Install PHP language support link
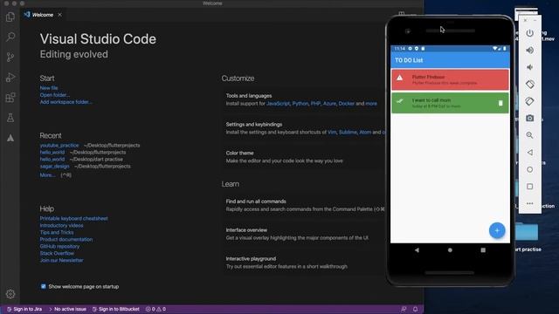The height and width of the screenshot is (314, 559). click(x=315, y=104)
